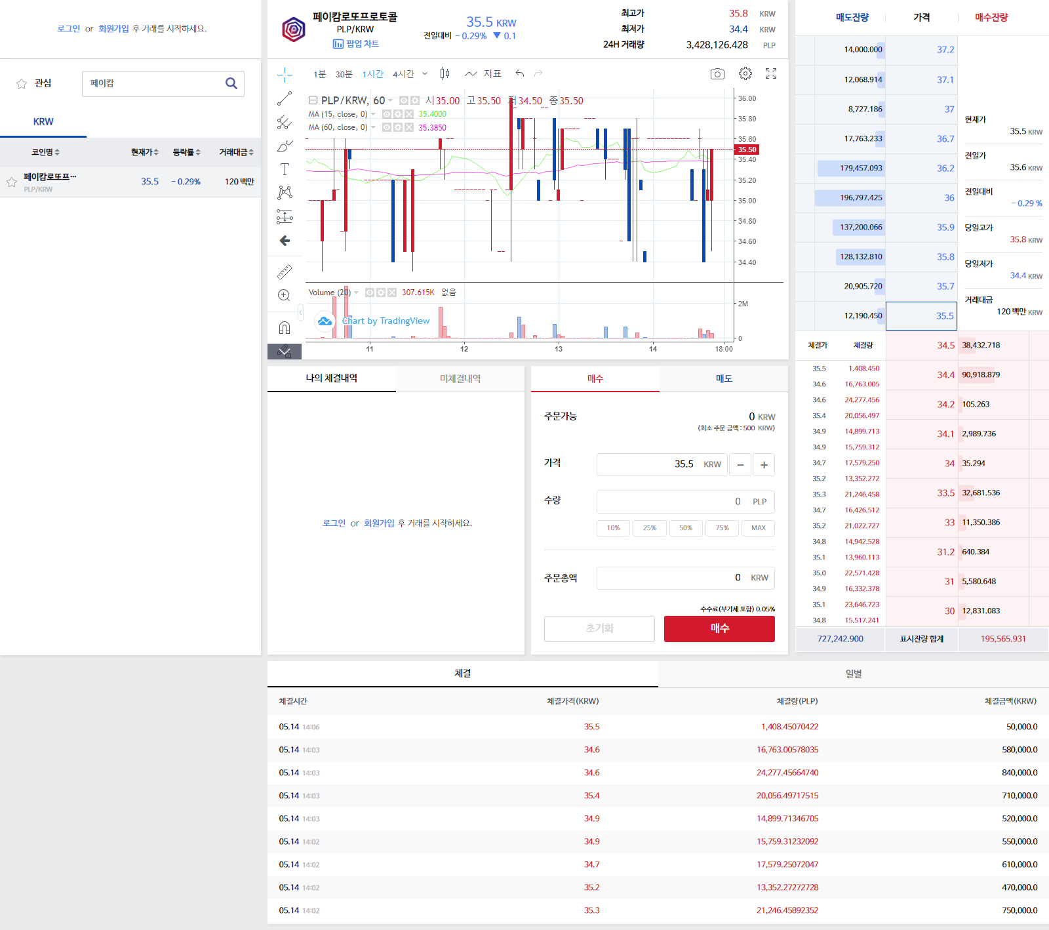This screenshot has width=1049, height=930.
Task: Increase price with plus stepper
Action: tap(764, 465)
